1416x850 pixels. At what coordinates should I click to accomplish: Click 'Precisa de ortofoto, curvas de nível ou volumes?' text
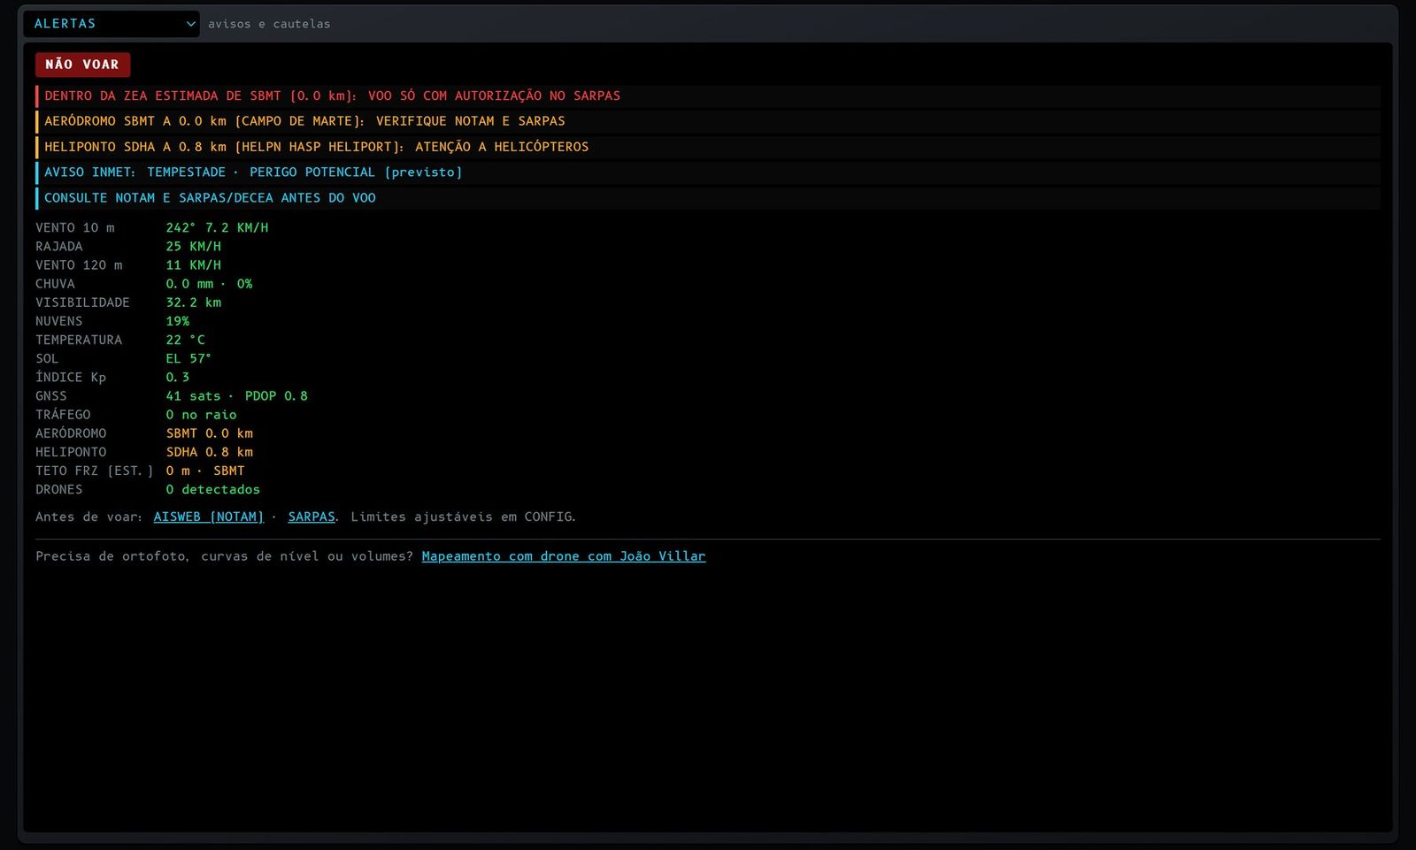(225, 556)
